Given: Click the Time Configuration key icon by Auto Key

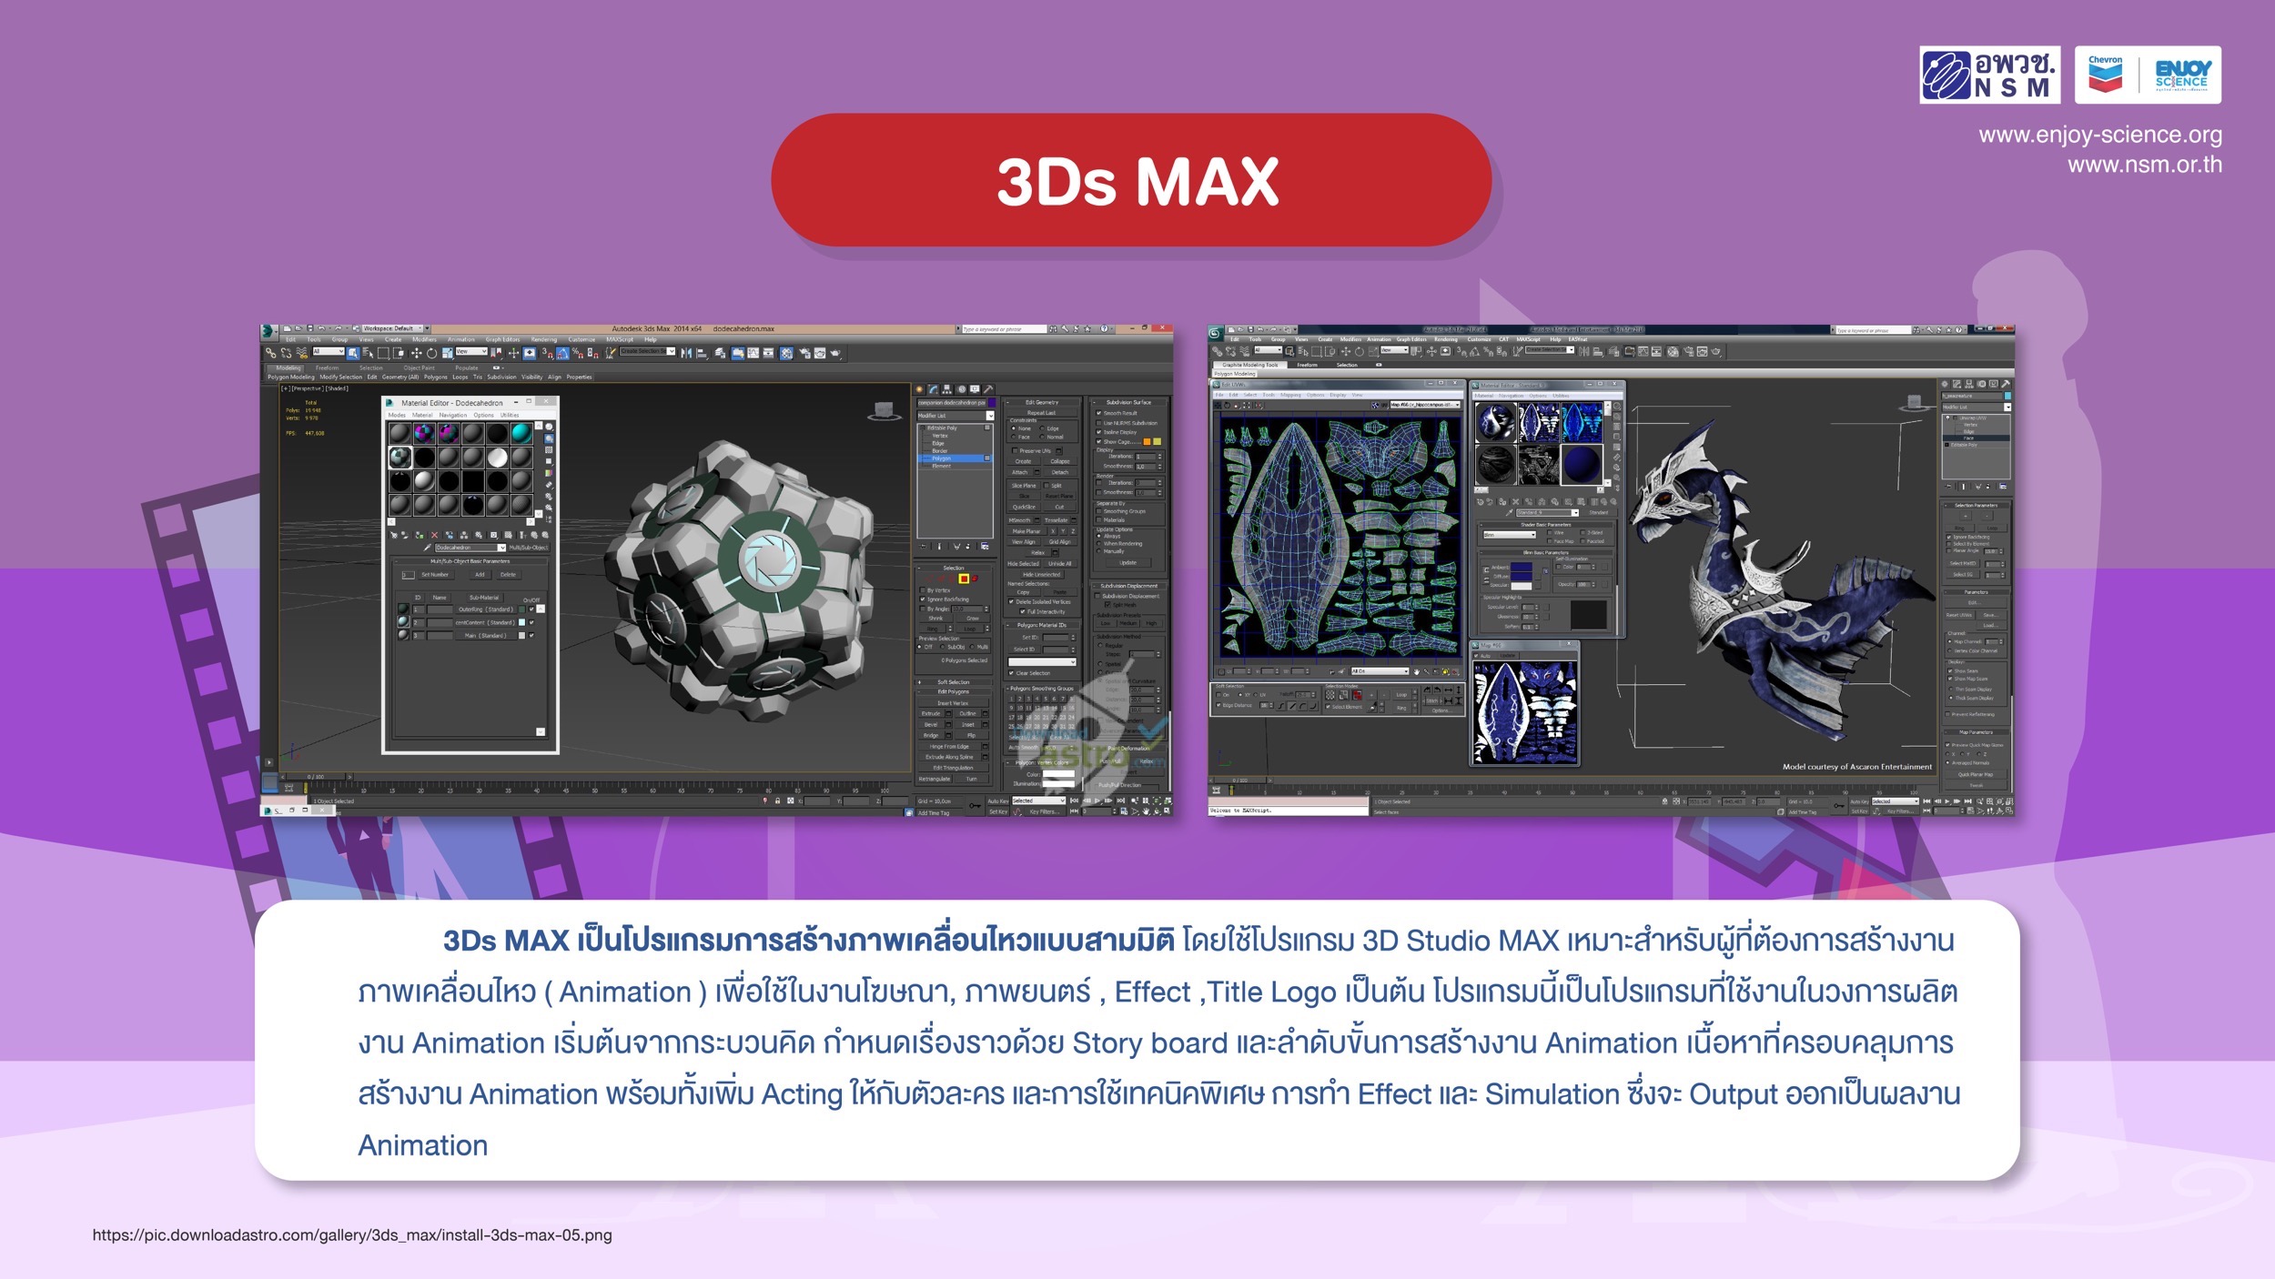Looking at the screenshot, I should pos(976,805).
